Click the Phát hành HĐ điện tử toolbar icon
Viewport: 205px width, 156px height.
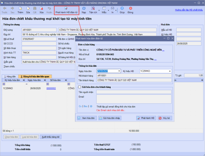point(66,10)
